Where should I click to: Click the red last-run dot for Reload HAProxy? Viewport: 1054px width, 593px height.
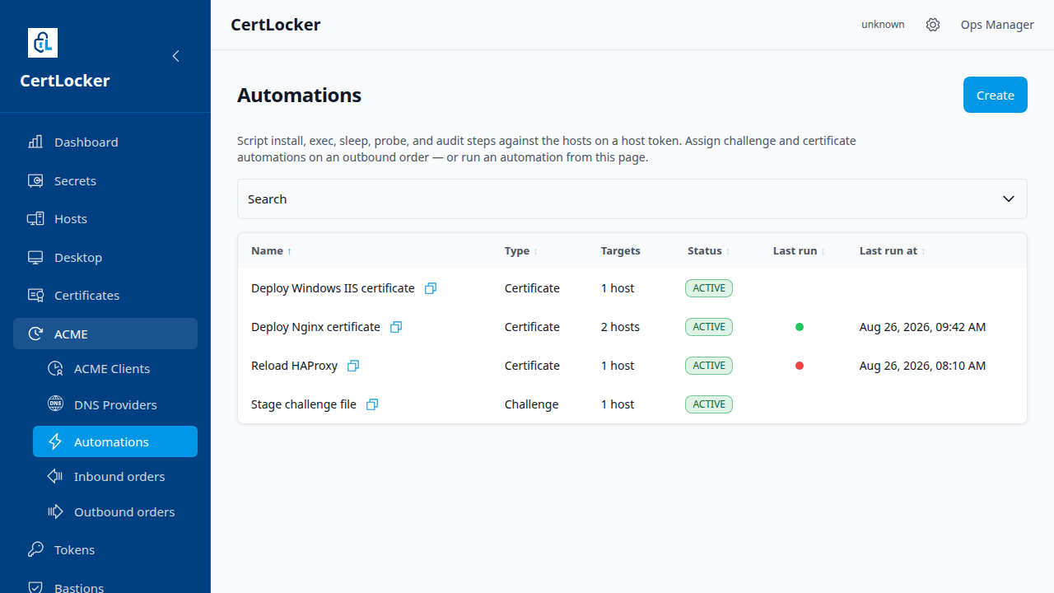click(x=800, y=366)
